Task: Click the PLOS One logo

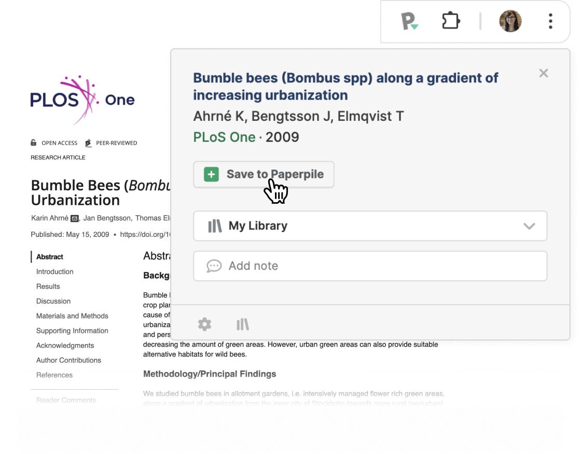Action: coord(82,100)
